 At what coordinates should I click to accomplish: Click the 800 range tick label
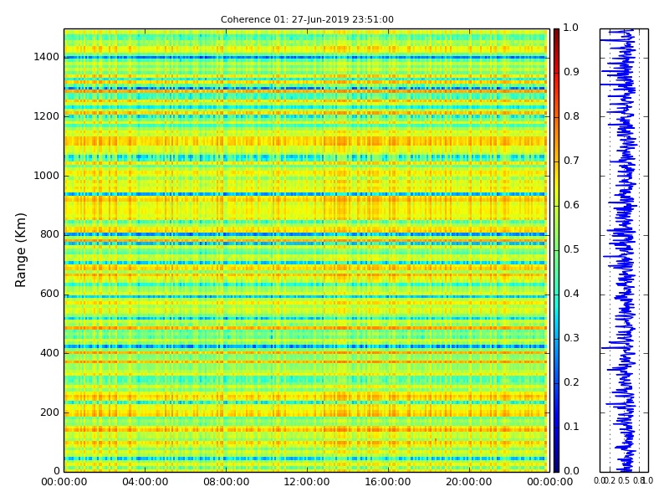click(49, 234)
